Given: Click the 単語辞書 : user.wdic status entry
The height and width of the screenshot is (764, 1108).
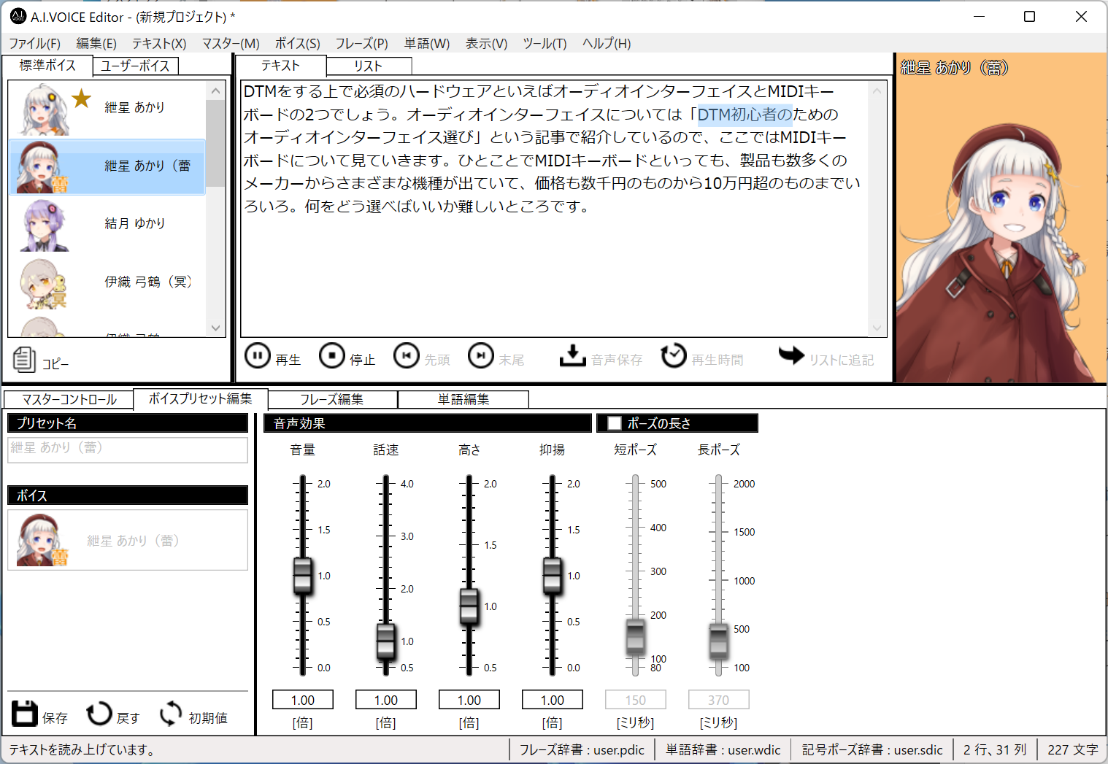Looking at the screenshot, I should click(723, 749).
